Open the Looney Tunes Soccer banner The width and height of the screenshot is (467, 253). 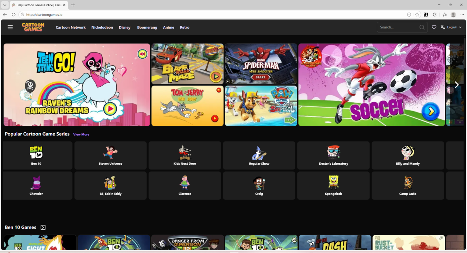point(371,85)
